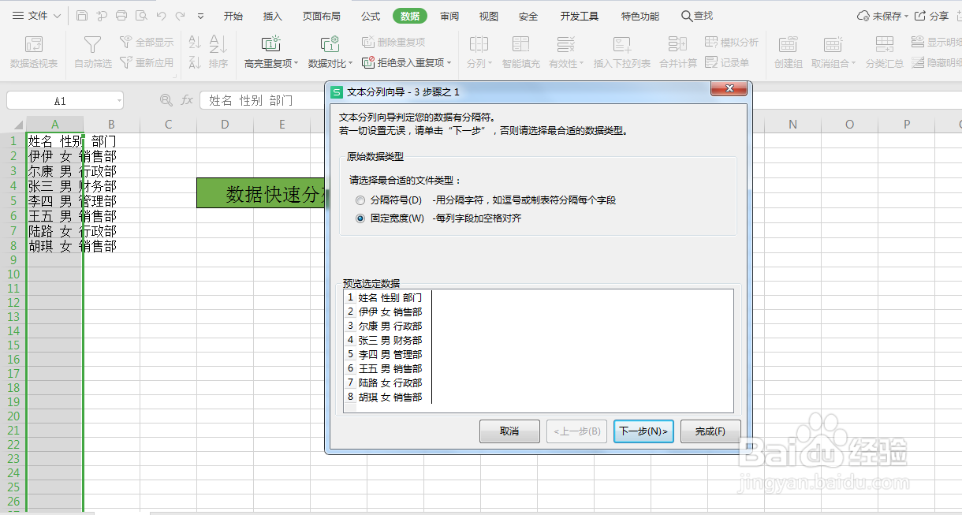Switch to the 公式 tab

371,16
